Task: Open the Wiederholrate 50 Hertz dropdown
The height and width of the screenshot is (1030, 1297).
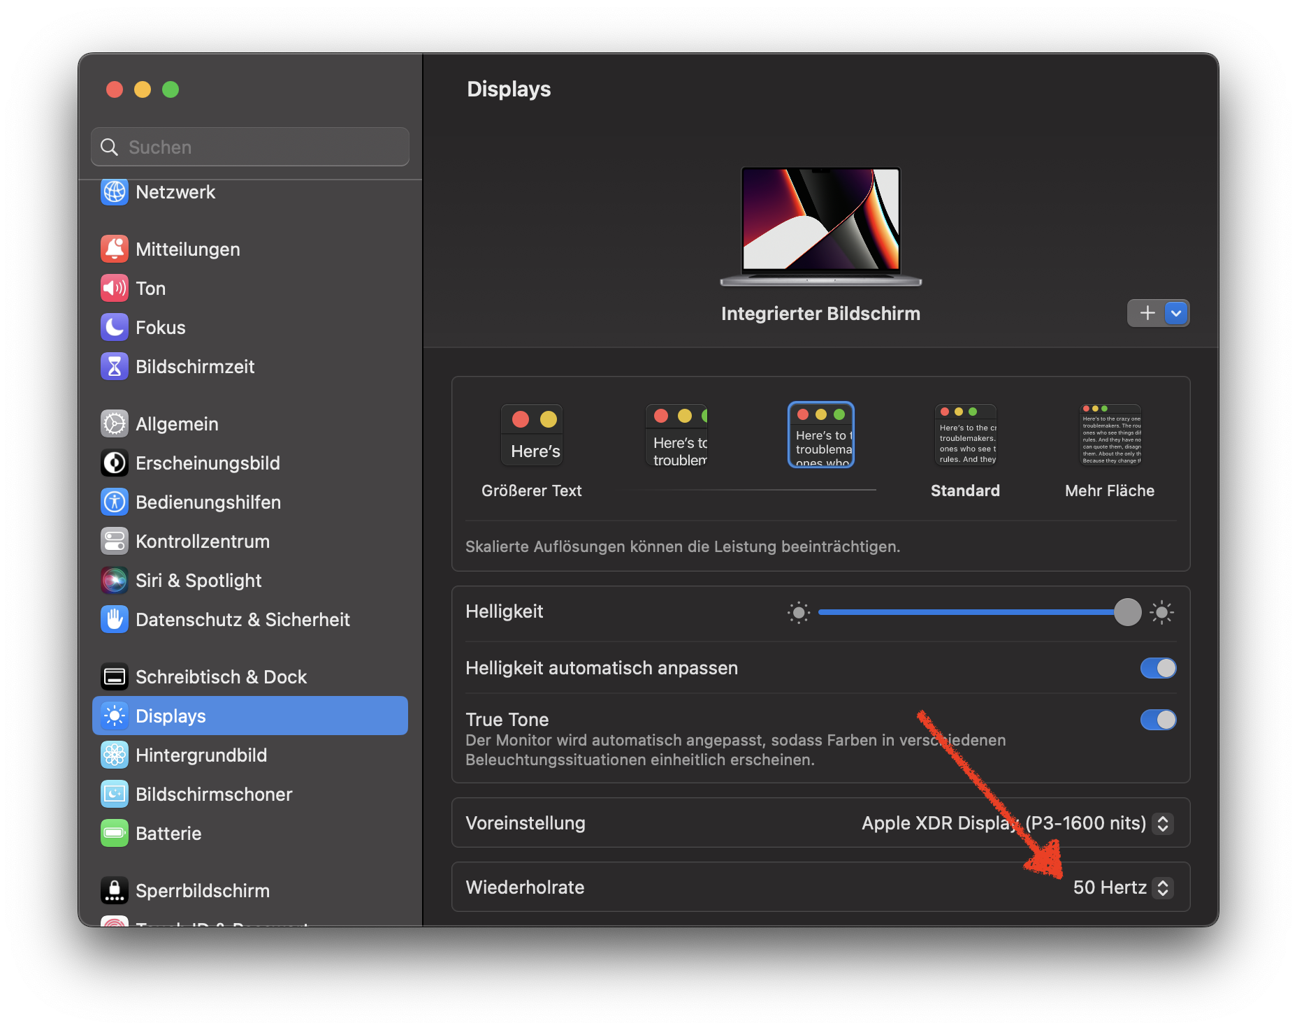Action: pos(1163,887)
